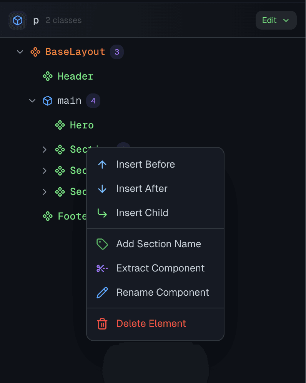The height and width of the screenshot is (383, 306).
Task: Collapse the BaseLayout tree node
Action: pyautogui.click(x=20, y=52)
